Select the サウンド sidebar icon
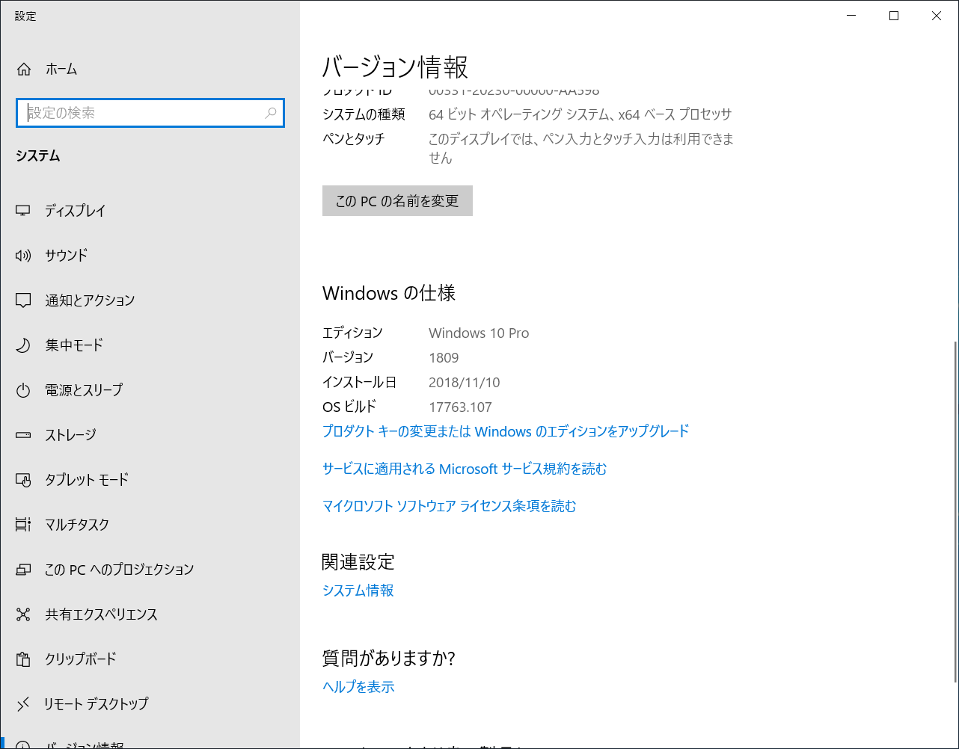 (x=66, y=255)
